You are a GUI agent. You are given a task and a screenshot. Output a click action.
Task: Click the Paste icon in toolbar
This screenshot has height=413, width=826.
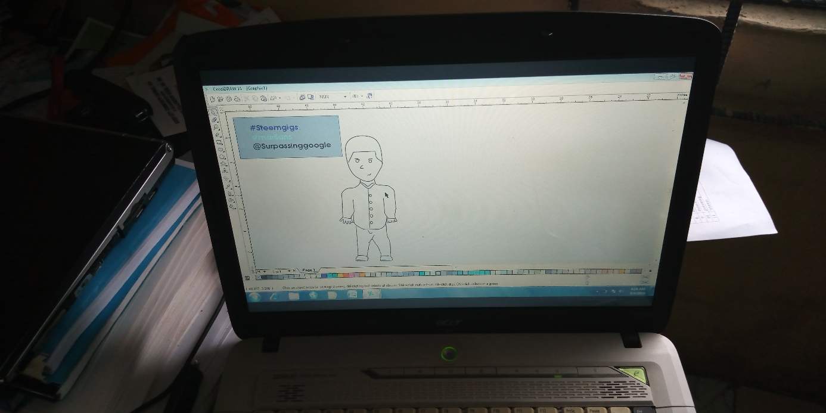coord(263,98)
